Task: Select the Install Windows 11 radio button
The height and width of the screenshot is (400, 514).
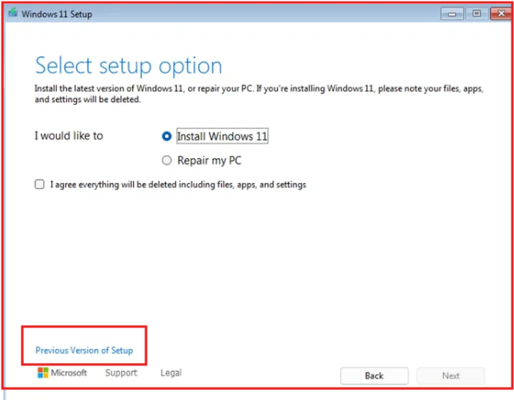Action: coord(167,136)
